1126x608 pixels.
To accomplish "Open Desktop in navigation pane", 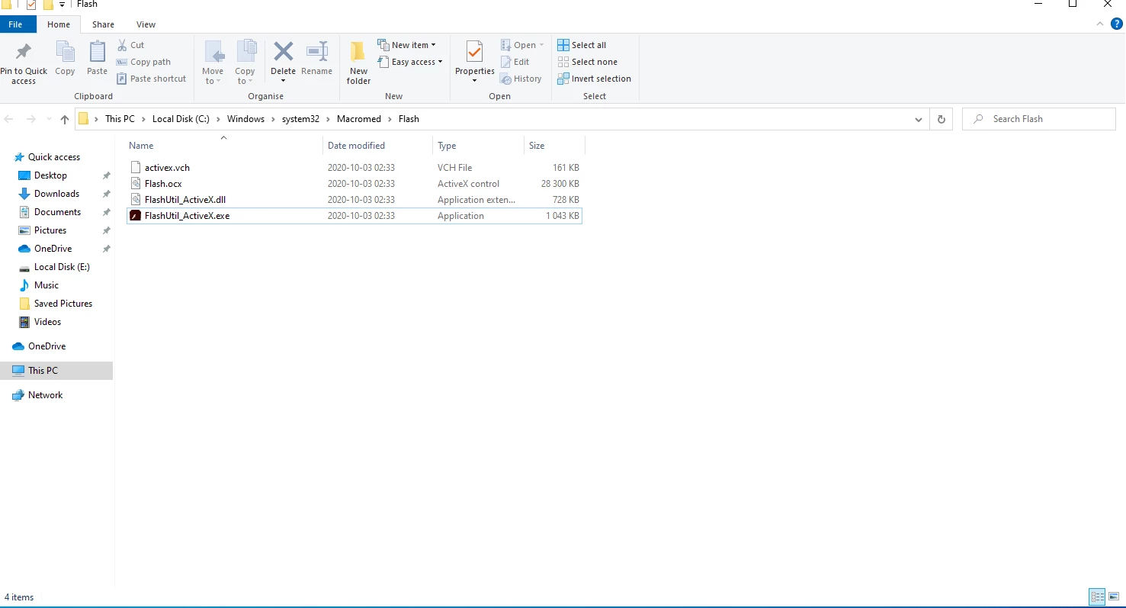I will point(50,175).
